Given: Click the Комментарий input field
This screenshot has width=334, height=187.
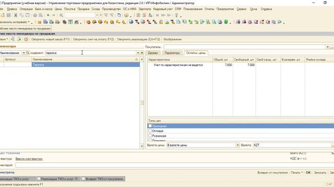Looking at the screenshot, I should pyautogui.click(x=174, y=165).
